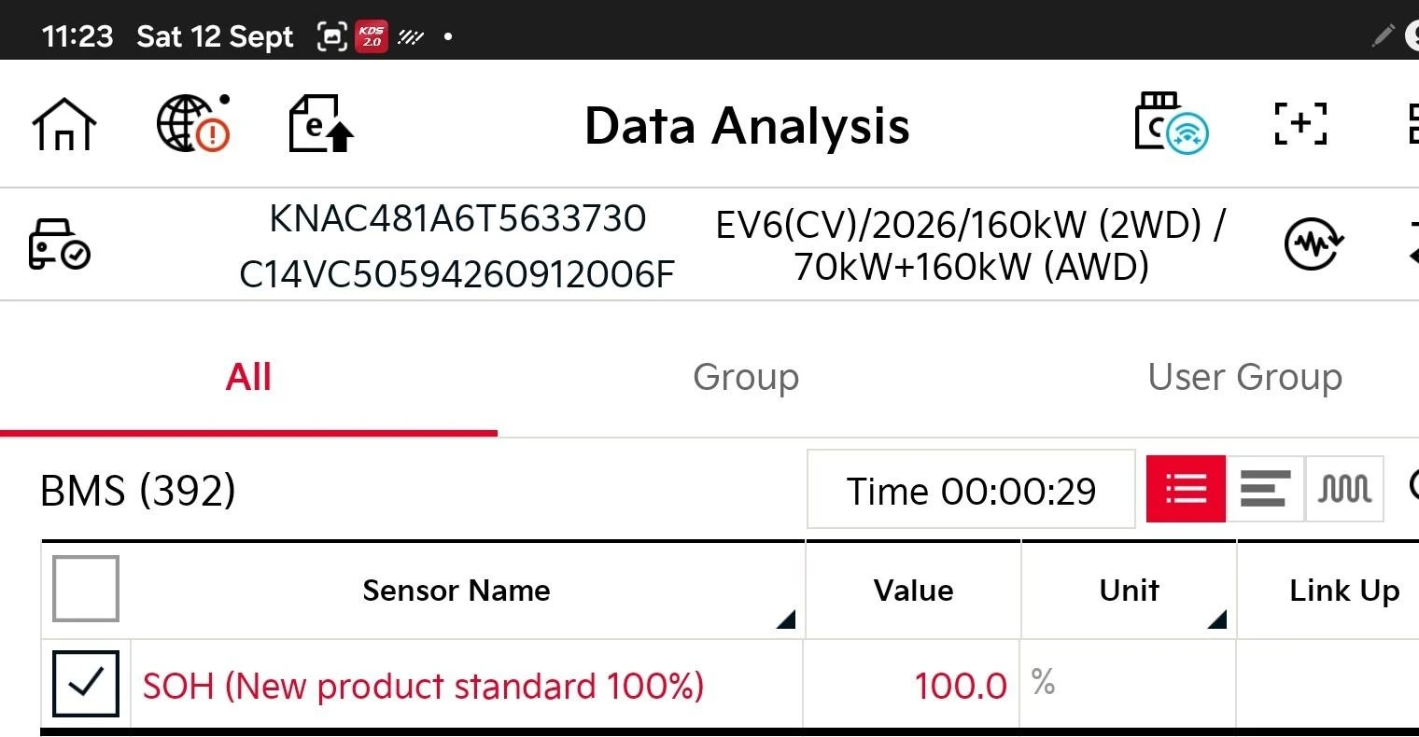Open the VCI wireless connection icon
This screenshot has width=1419, height=737.
tap(1172, 122)
